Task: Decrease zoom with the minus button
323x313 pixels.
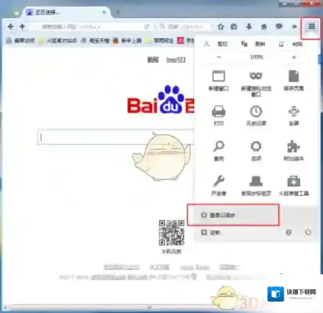Action: (219, 57)
